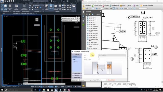Click the Acrobat save disk icon
Screen dimensions: 163x92
pos(90,8)
